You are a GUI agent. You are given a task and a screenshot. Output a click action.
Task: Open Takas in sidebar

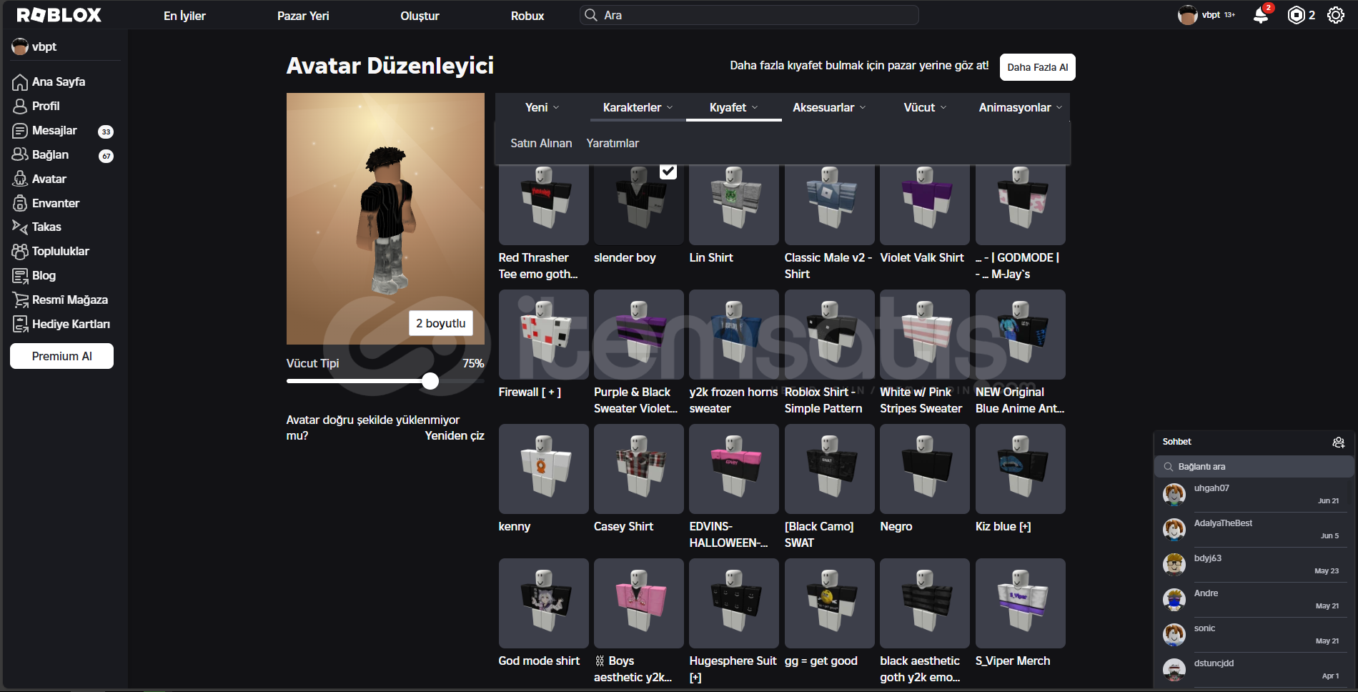[x=46, y=227]
